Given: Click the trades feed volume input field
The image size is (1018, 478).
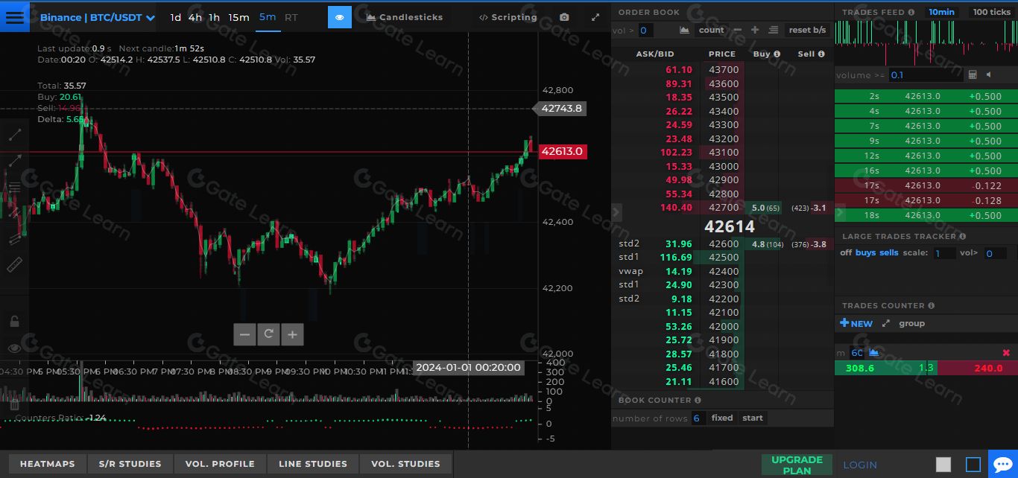Looking at the screenshot, I should (924, 75).
